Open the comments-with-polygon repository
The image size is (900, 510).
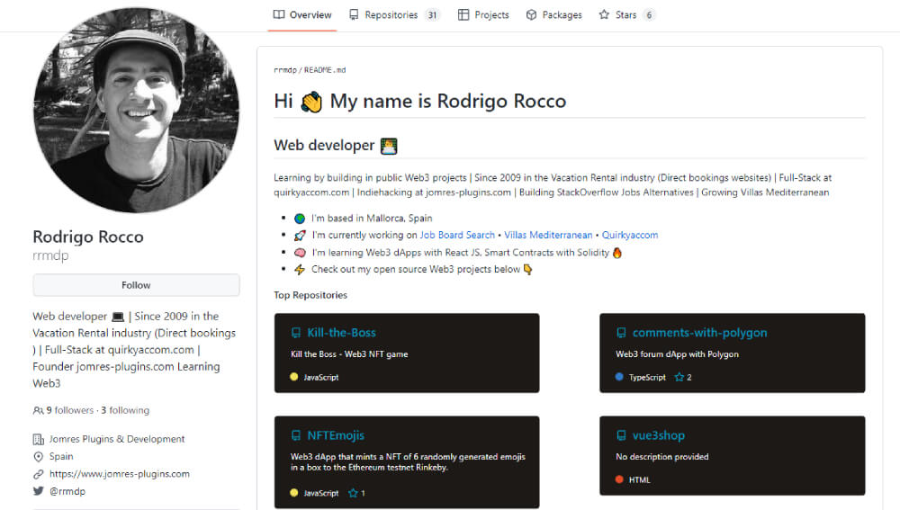[x=699, y=333]
